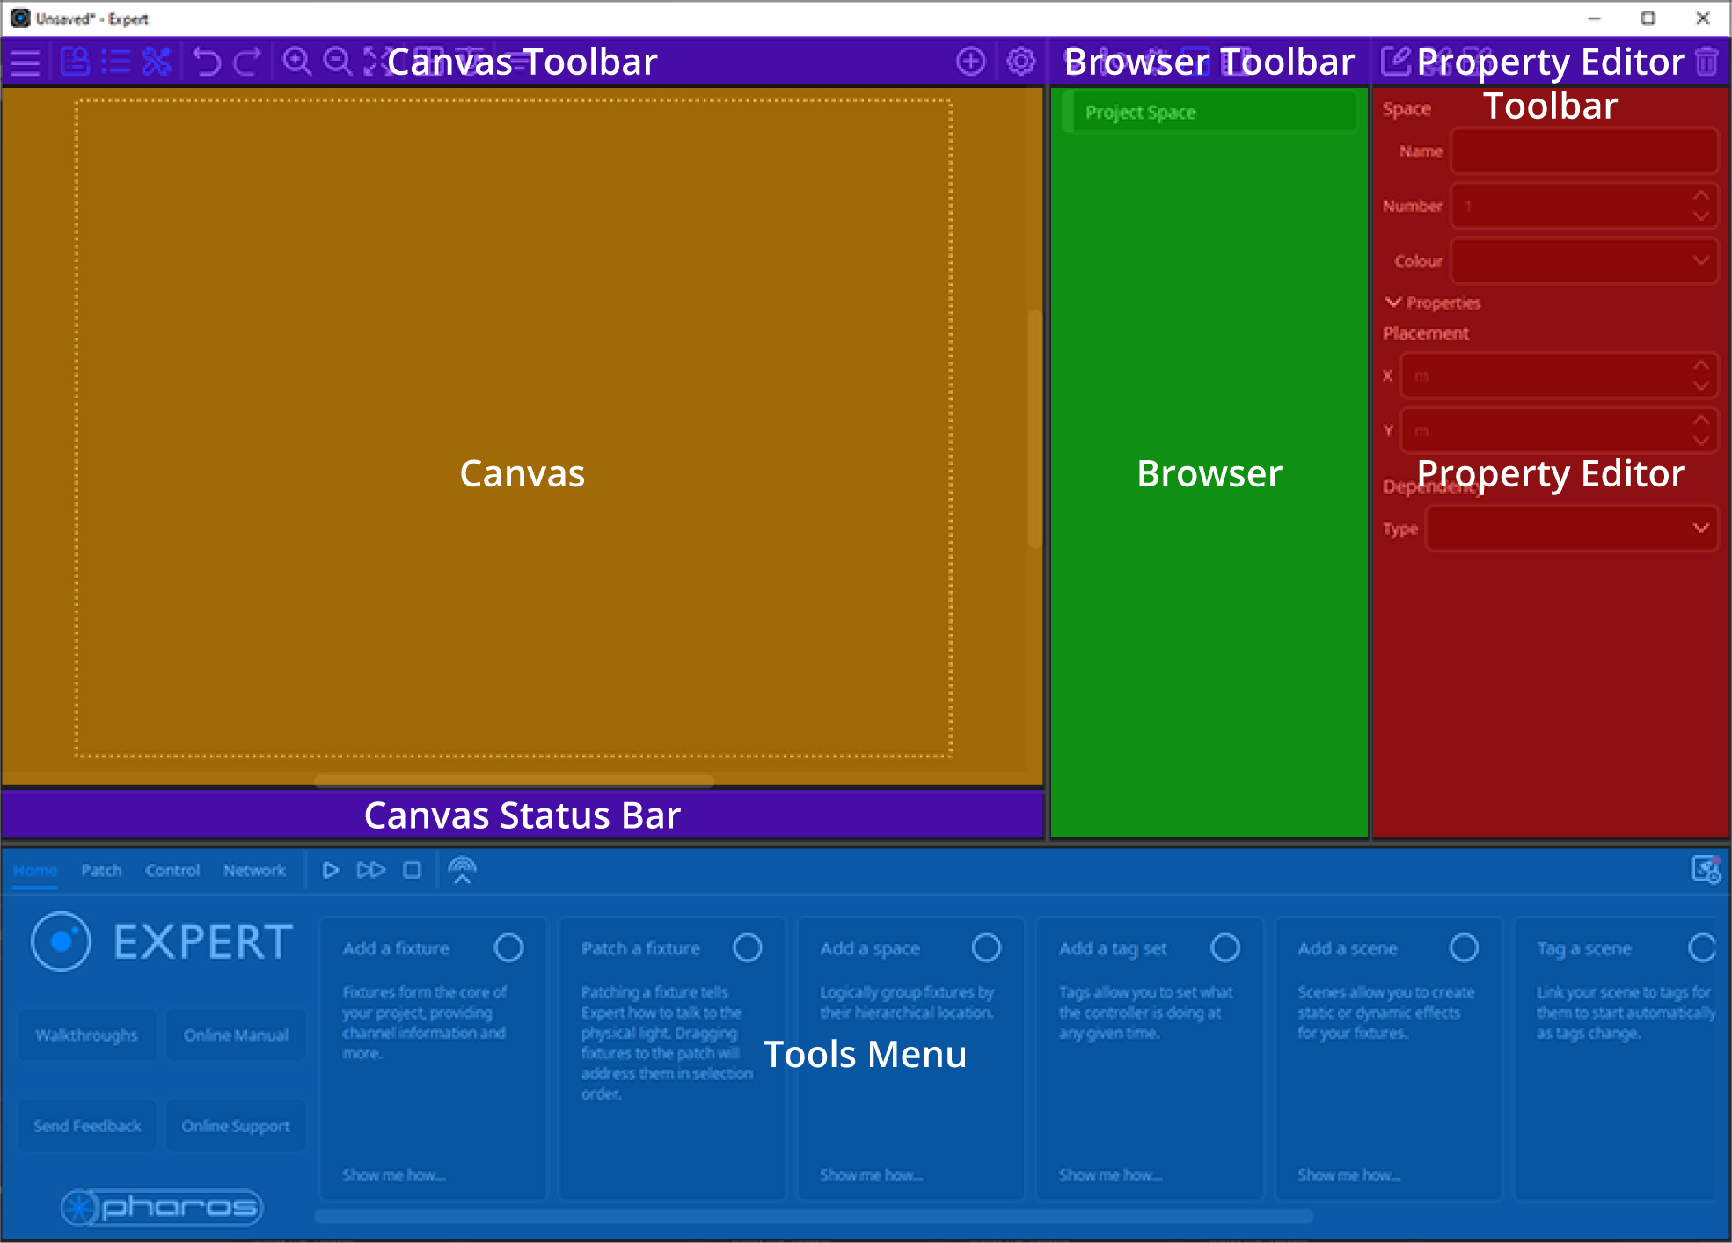Screen dimensions: 1732x1243
Task: Increase the Number field value
Action: coord(1701,195)
